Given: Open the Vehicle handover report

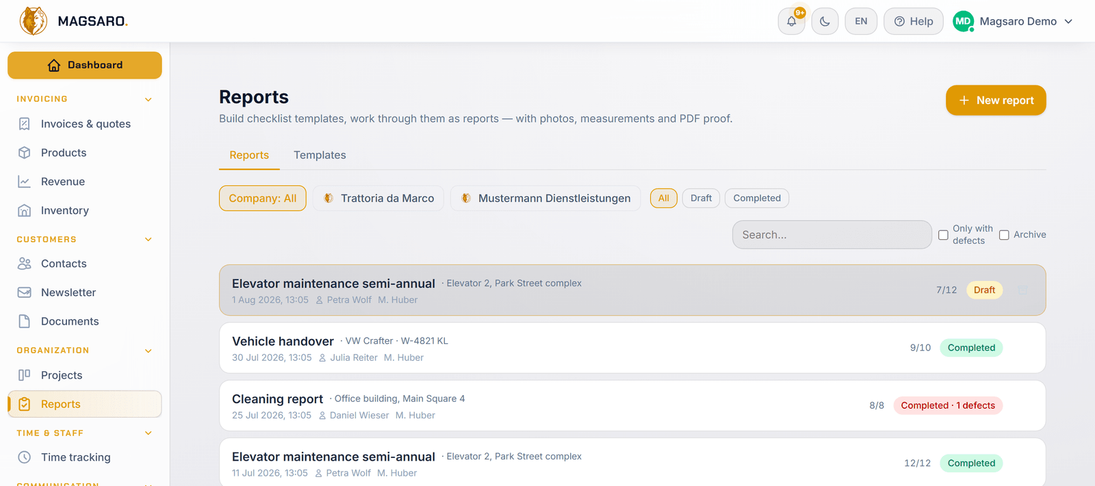Looking at the screenshot, I should (632, 348).
